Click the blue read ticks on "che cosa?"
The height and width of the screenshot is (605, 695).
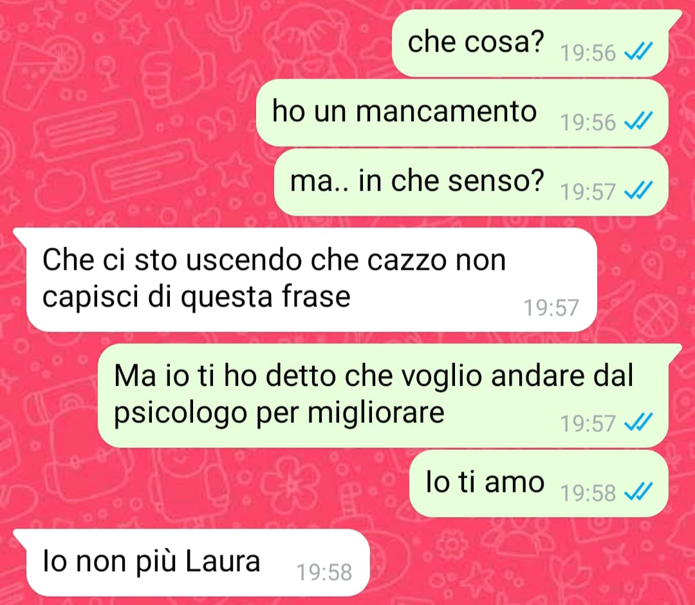pos(638,51)
